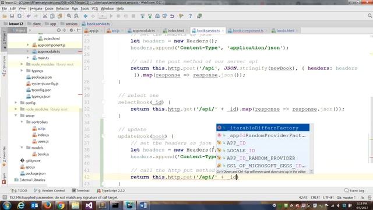Choose LOCALE_ID completion suggestion
The height and width of the screenshot is (210, 373).
click(x=263, y=150)
